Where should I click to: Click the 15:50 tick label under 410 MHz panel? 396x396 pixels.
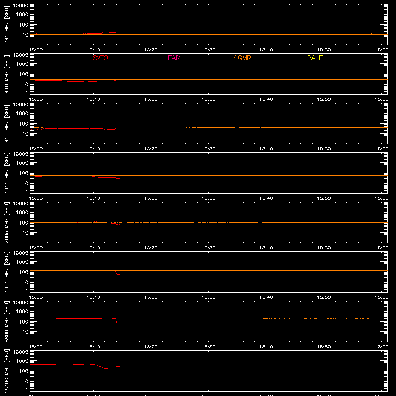click(x=324, y=99)
